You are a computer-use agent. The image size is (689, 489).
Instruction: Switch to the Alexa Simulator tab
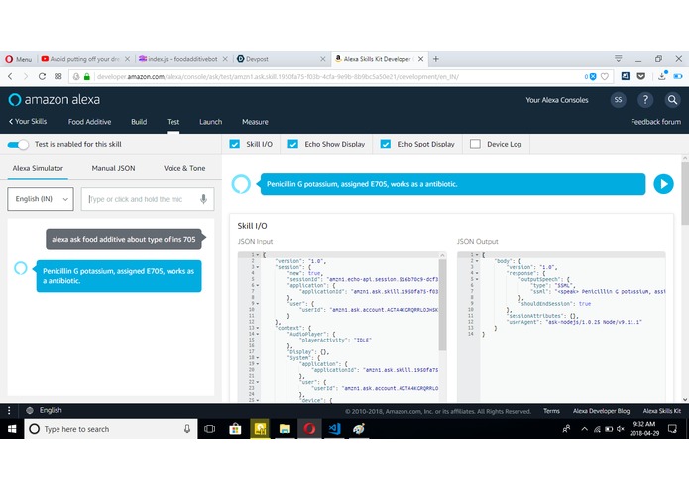click(x=38, y=168)
